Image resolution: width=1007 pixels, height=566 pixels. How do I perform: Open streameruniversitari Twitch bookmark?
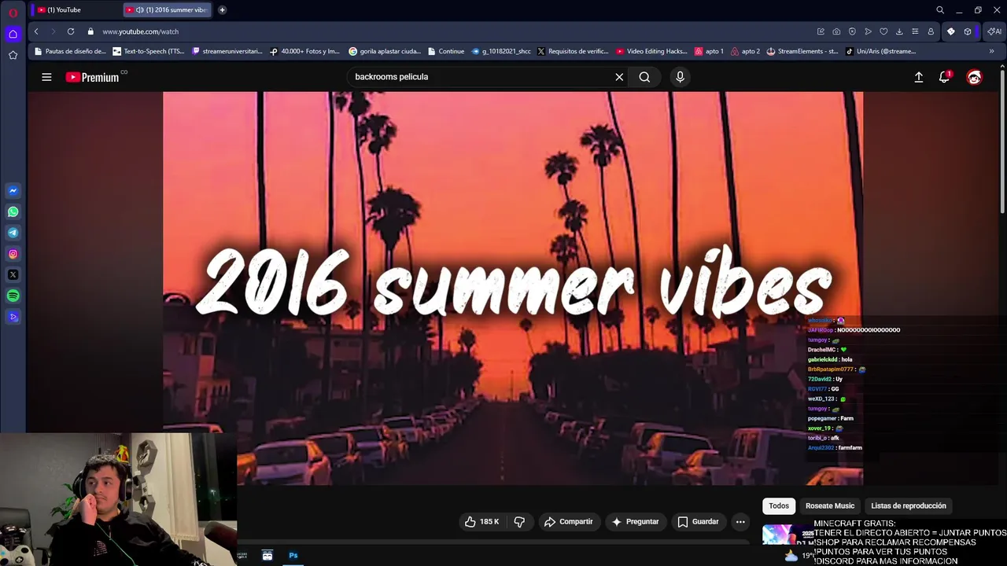coord(227,51)
